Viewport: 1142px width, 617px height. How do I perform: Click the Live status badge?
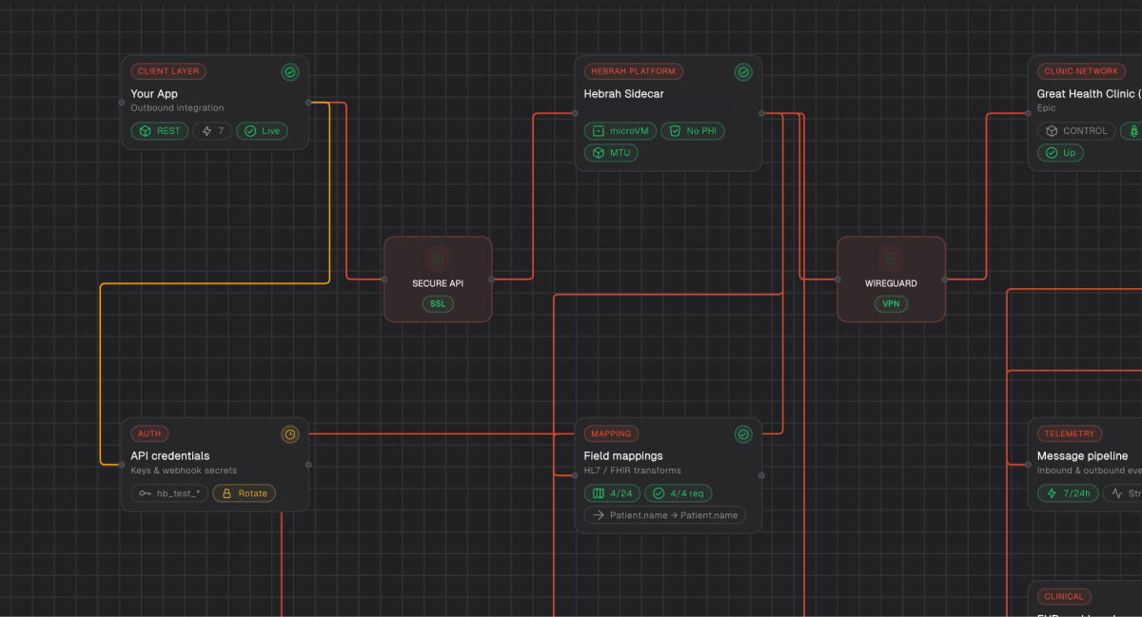(262, 131)
